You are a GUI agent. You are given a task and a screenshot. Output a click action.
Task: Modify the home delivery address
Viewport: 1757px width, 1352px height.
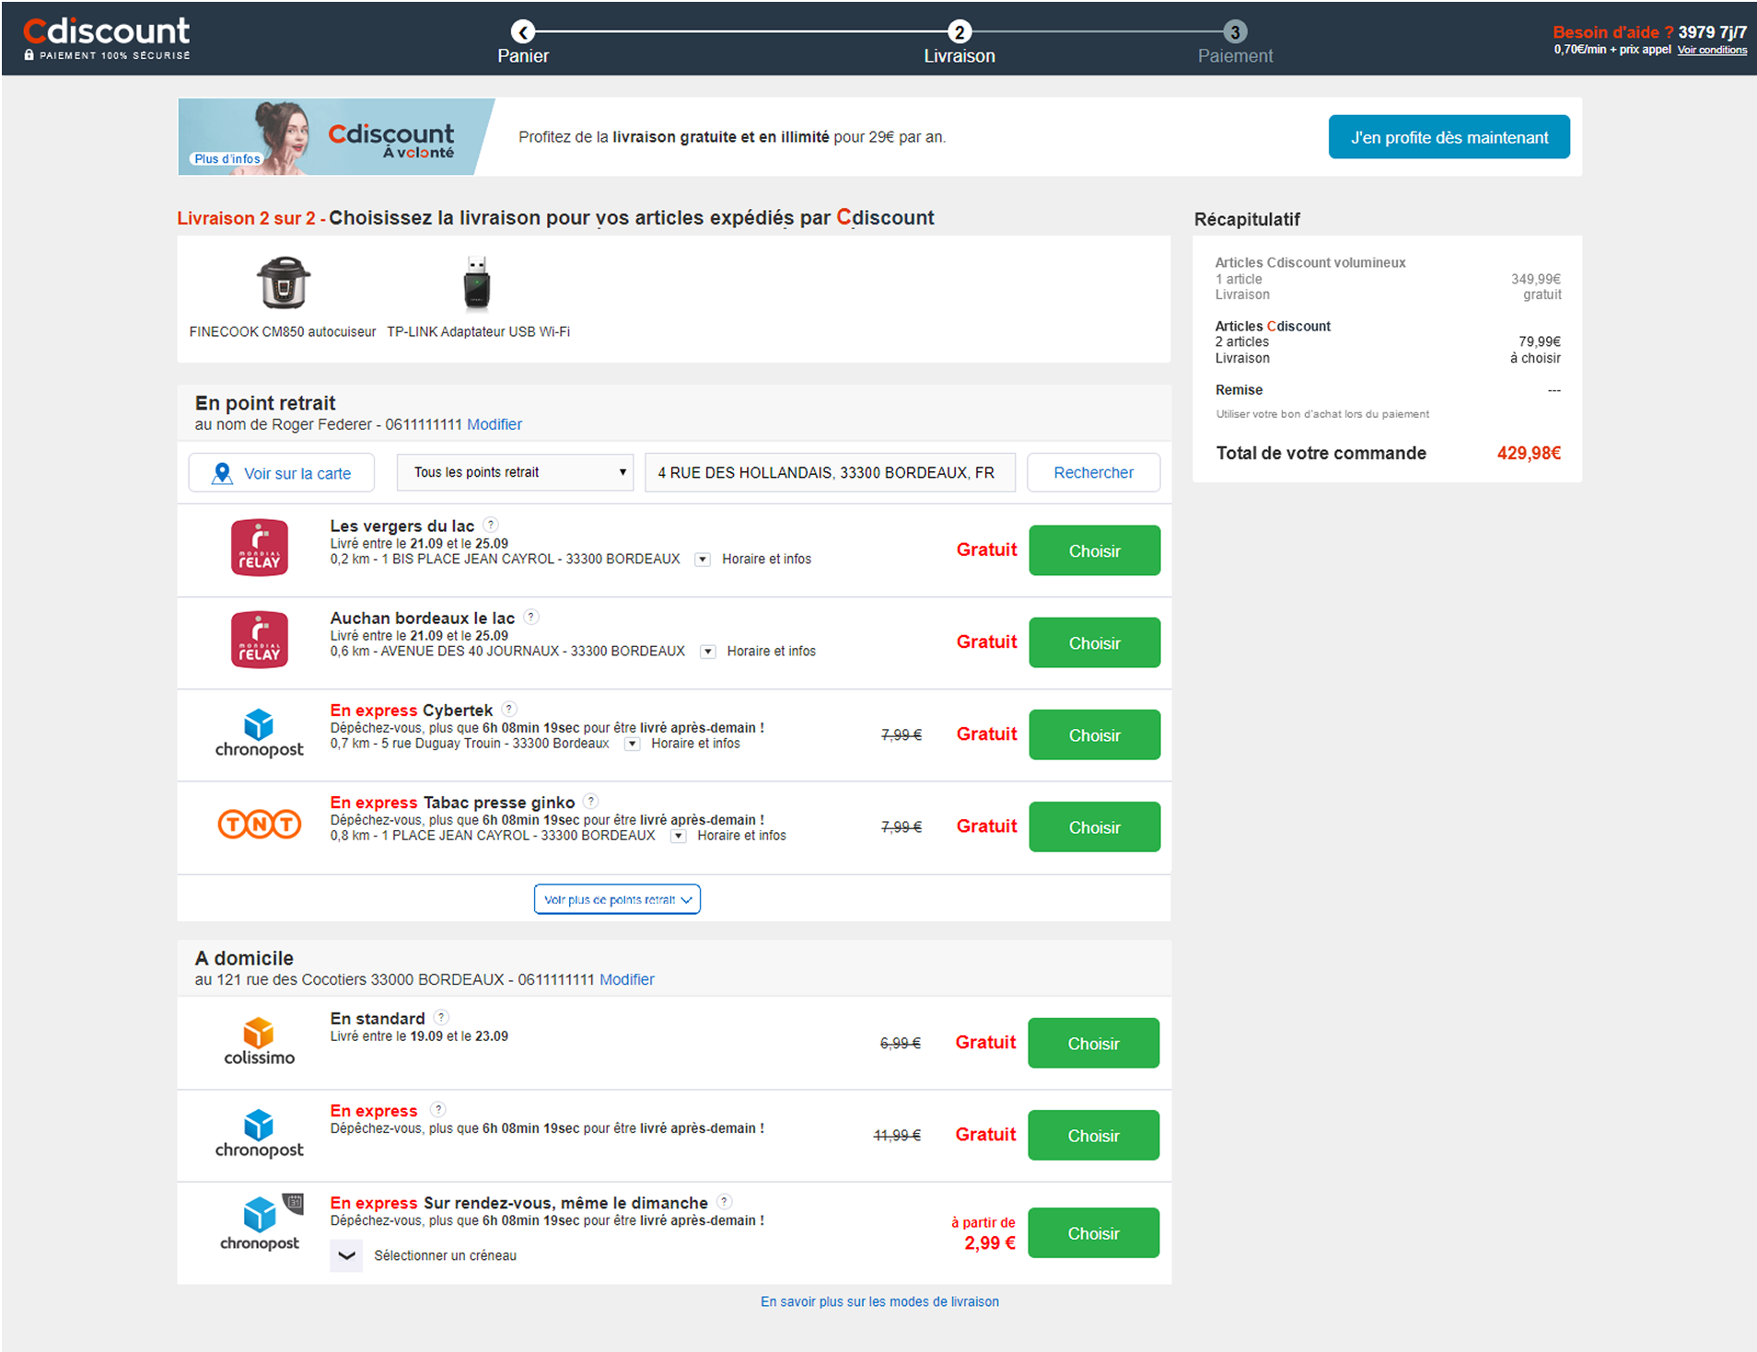(626, 979)
